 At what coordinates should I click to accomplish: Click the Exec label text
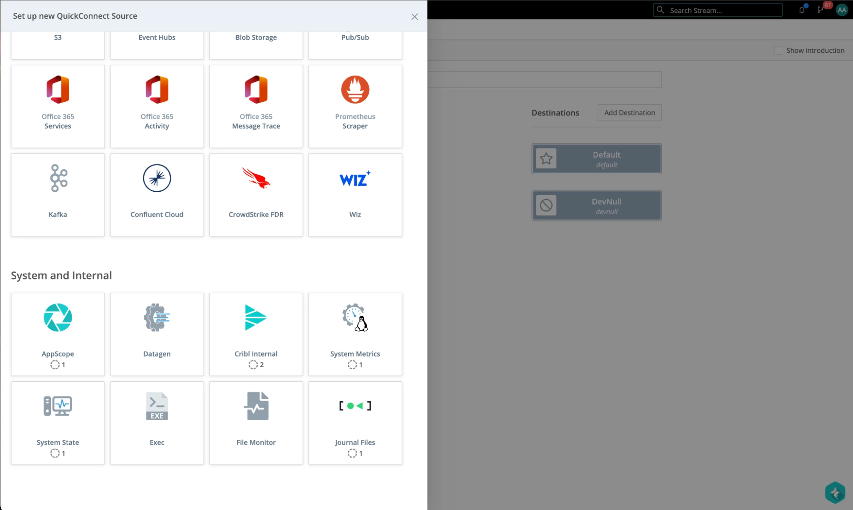[157, 442]
